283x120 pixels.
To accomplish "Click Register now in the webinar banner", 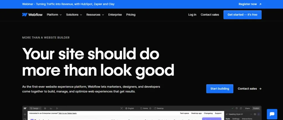I will (x=248, y=4).
